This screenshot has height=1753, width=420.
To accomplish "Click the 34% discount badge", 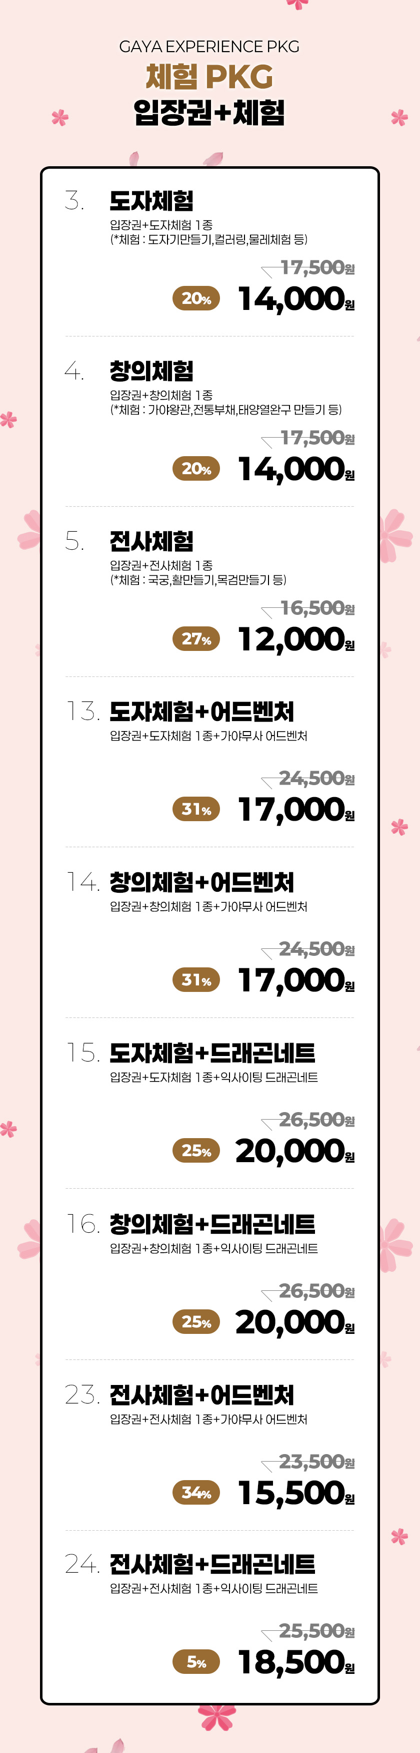I will click(x=195, y=1492).
